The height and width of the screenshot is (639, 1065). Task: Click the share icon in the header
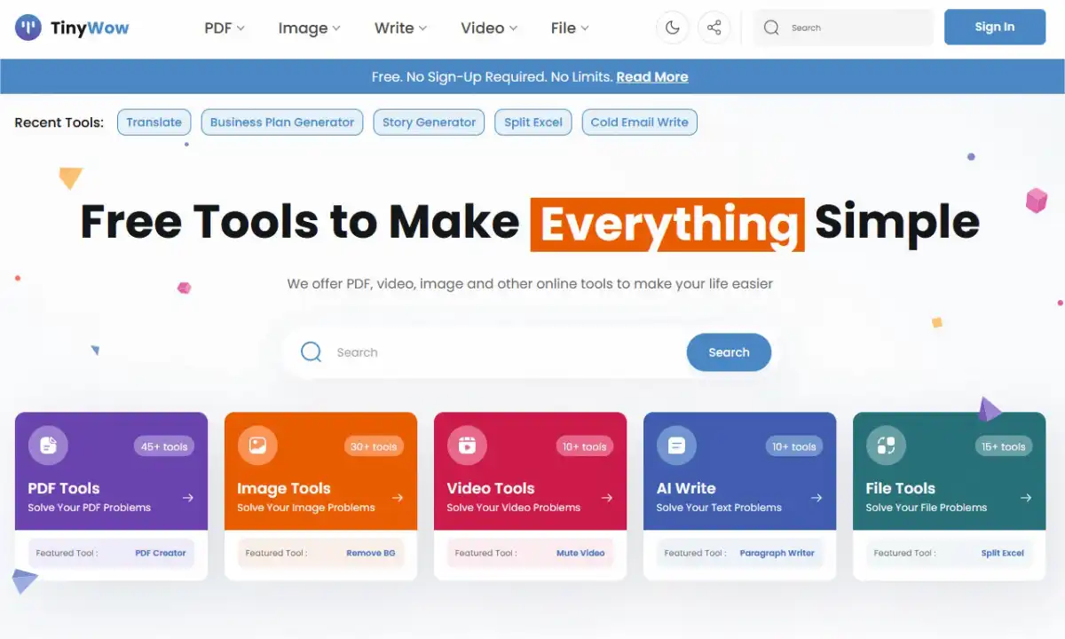714,28
